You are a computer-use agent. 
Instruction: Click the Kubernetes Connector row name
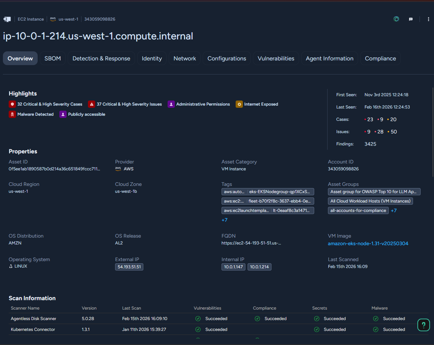pyautogui.click(x=33, y=329)
